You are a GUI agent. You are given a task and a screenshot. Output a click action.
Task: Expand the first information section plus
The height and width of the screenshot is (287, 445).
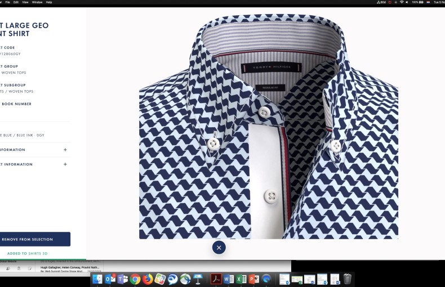[65, 150]
